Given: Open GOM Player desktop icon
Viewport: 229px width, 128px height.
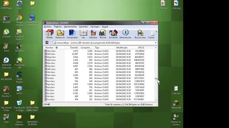Looking at the screenshot, I should click(6, 5).
